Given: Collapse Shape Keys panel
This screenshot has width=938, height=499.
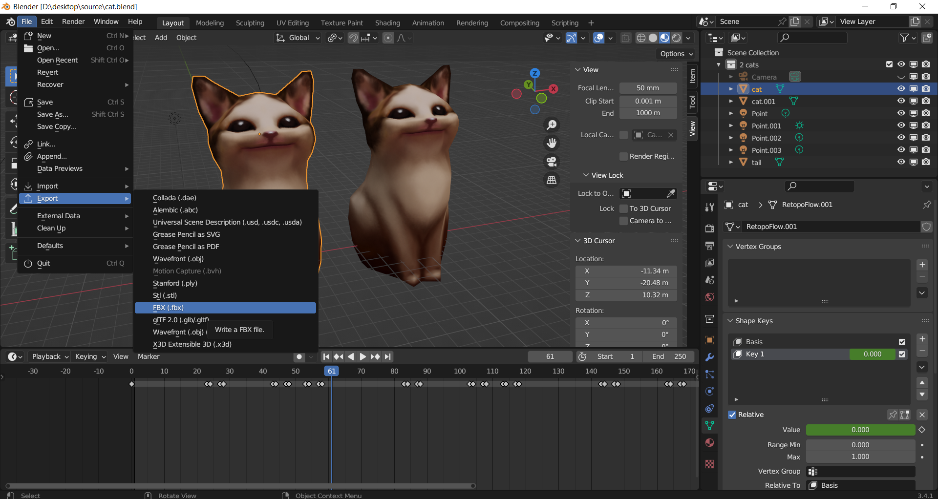Looking at the screenshot, I should (730, 321).
